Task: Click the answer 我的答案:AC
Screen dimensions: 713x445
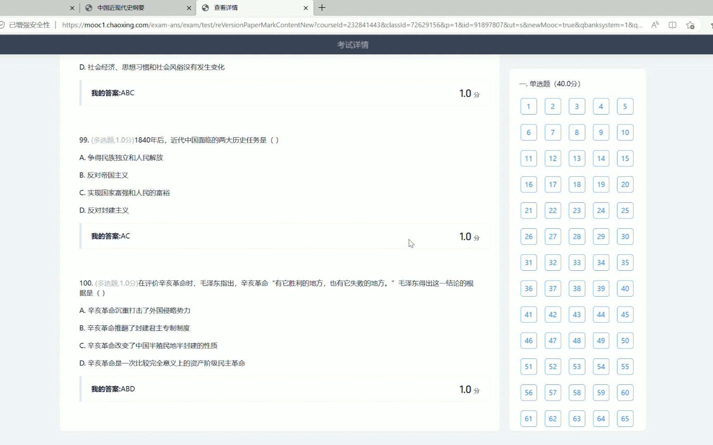Action: (111, 236)
